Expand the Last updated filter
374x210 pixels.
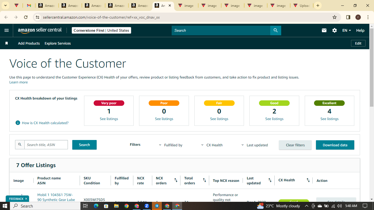coord(254,145)
